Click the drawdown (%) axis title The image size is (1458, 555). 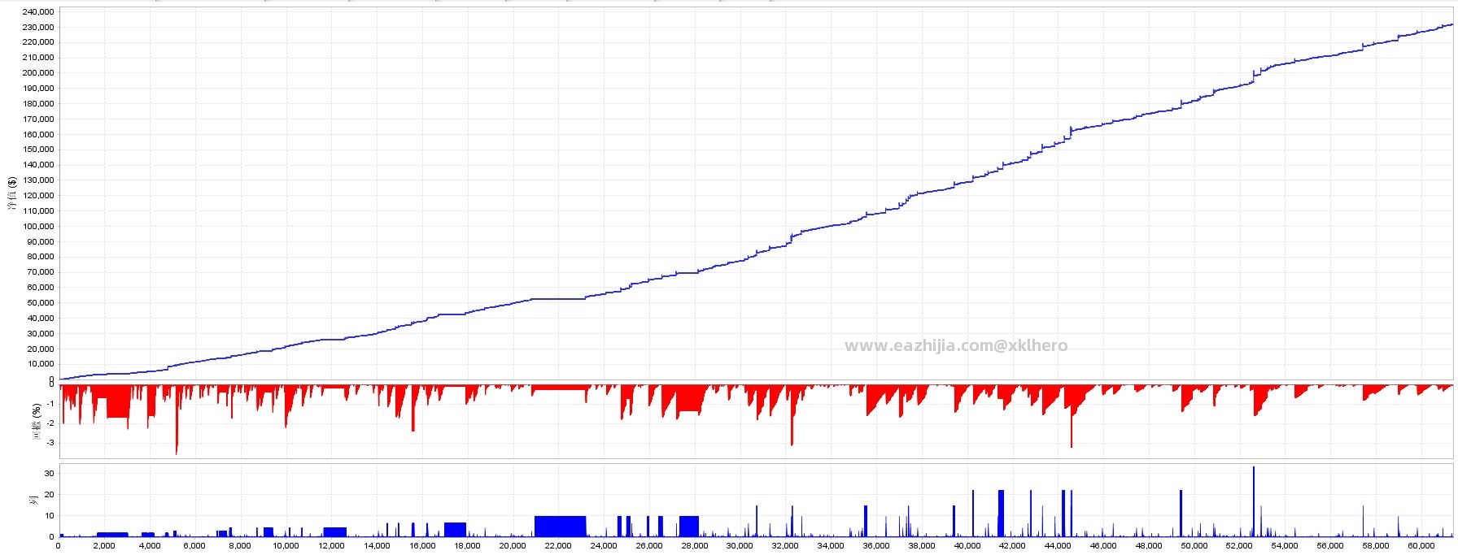[37, 423]
